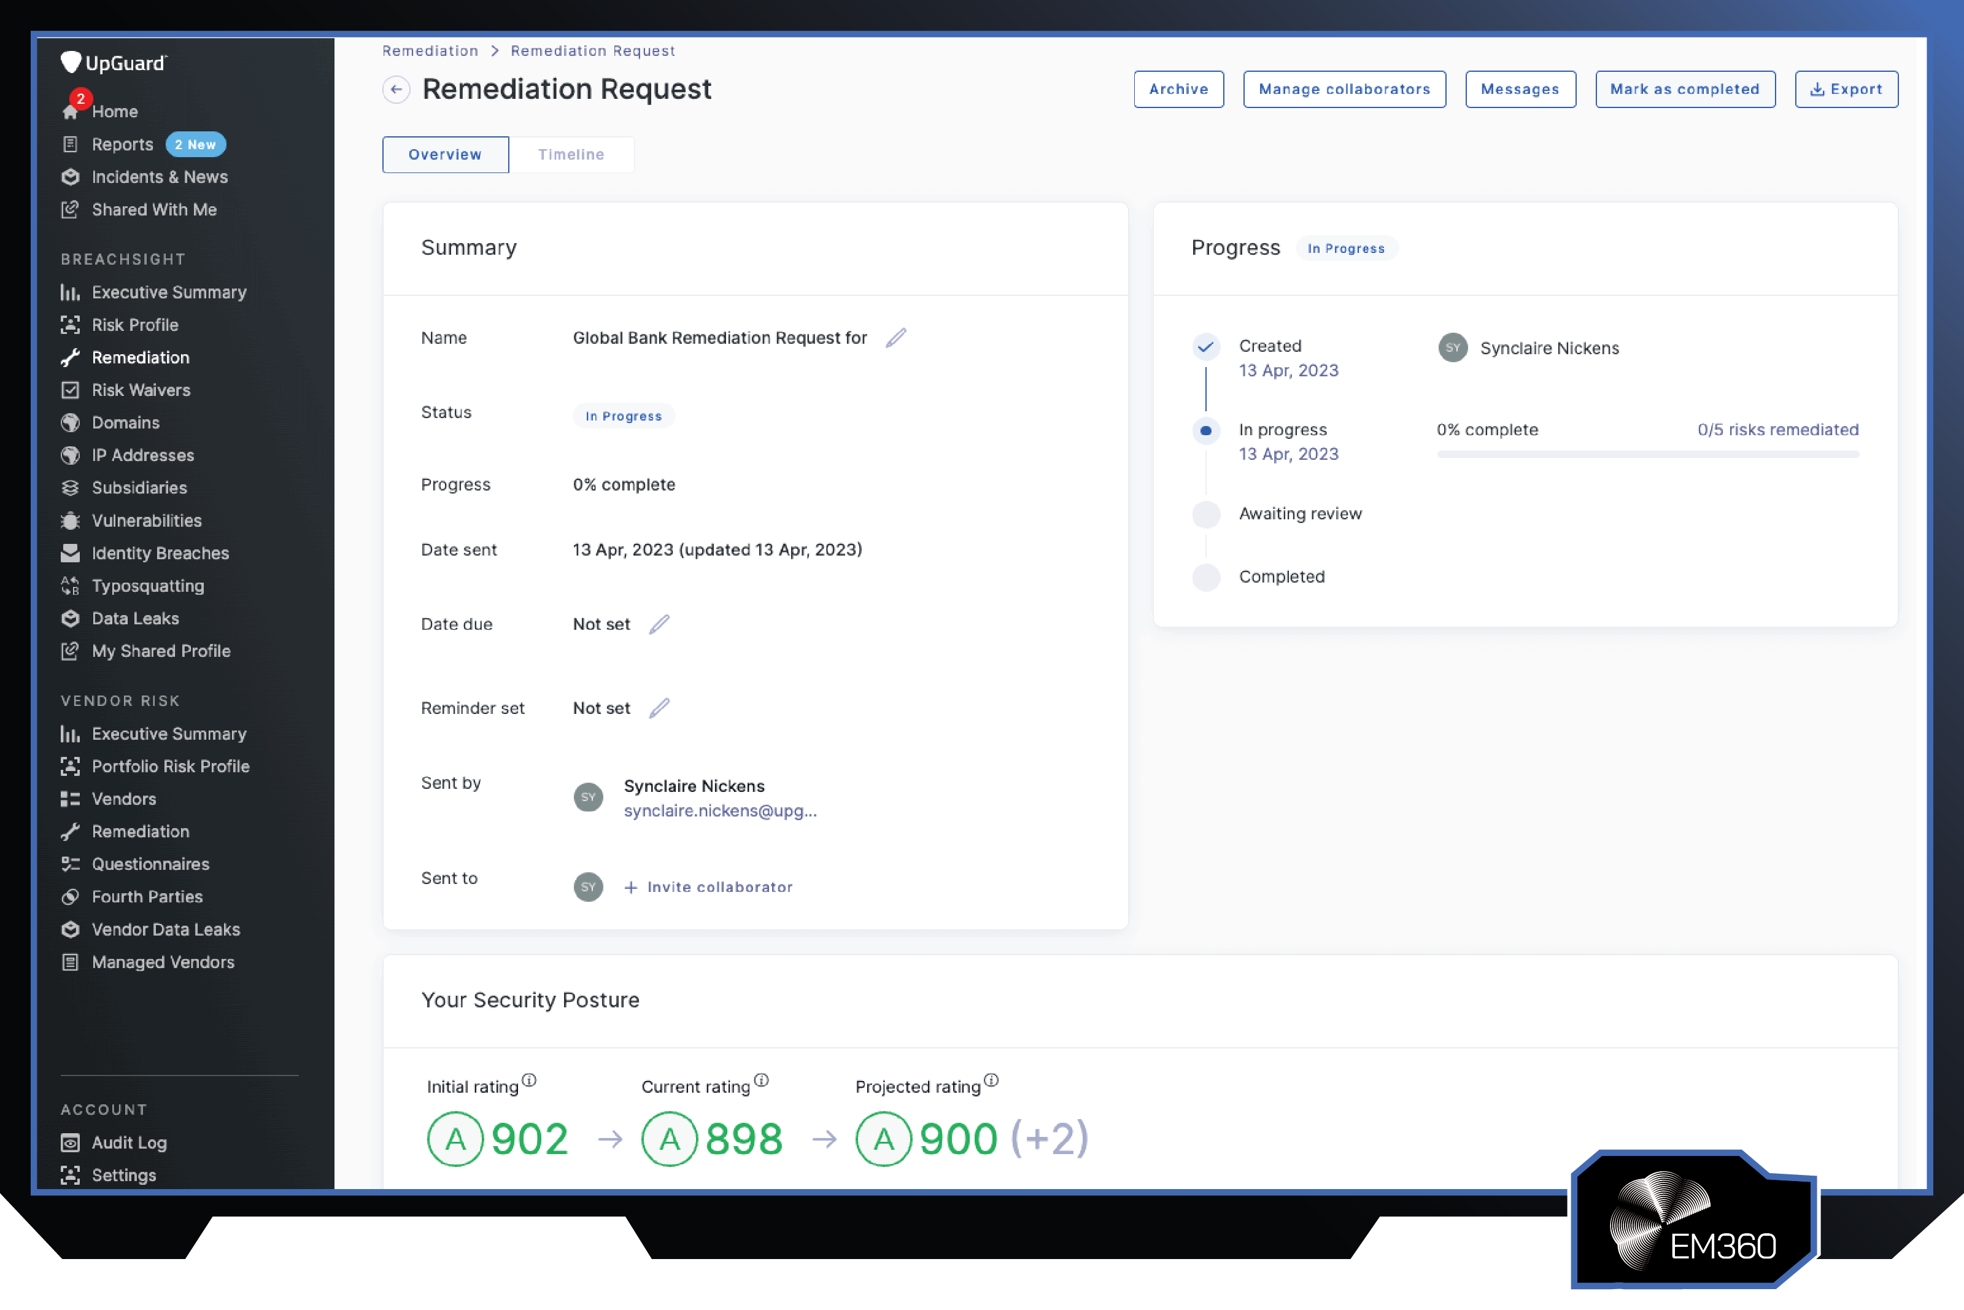The image size is (1964, 1310).
Task: Click the Initial rating score 902
Action: click(x=530, y=1139)
